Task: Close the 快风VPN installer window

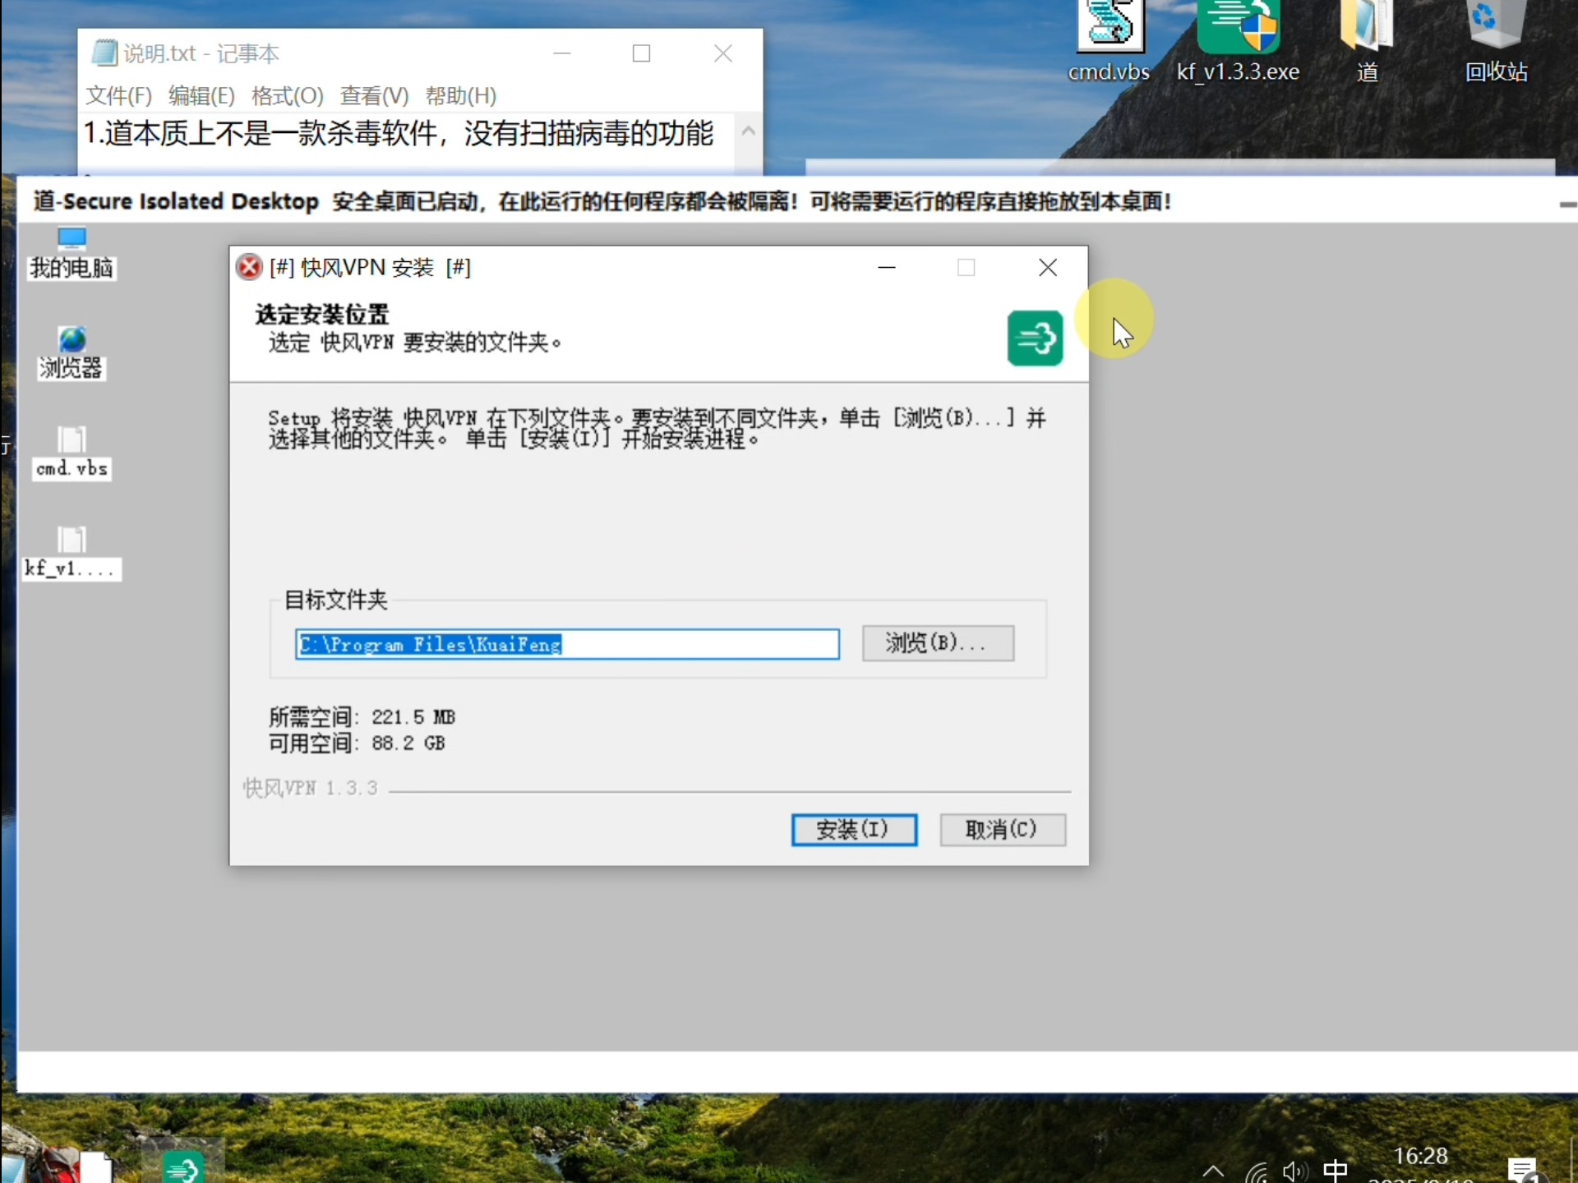Action: pos(1048,268)
